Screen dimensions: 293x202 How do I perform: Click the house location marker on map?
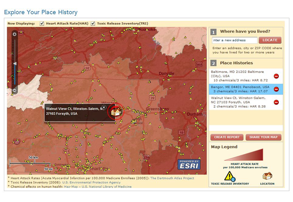116,112
